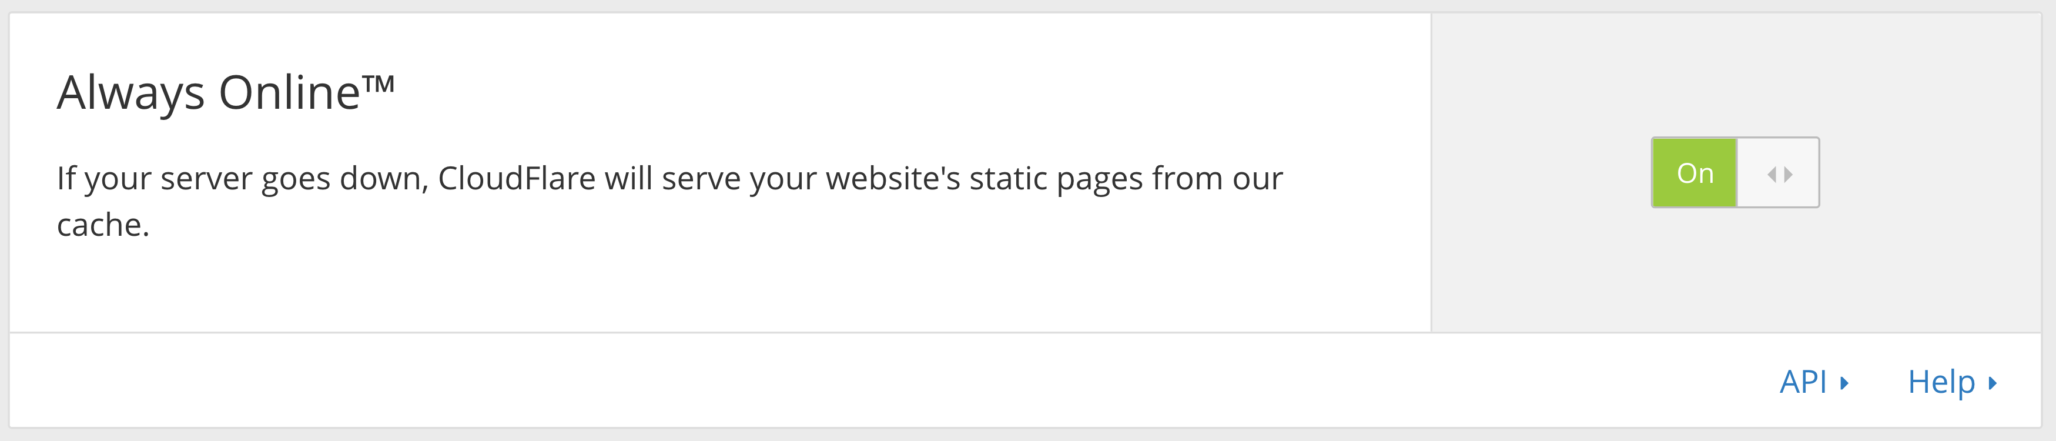Click the trademark symbol after Online

[379, 84]
